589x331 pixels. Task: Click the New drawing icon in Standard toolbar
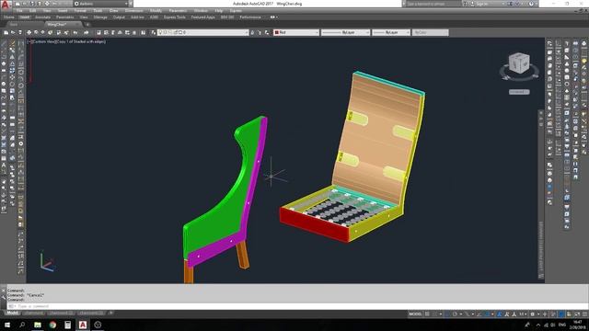click(6, 33)
